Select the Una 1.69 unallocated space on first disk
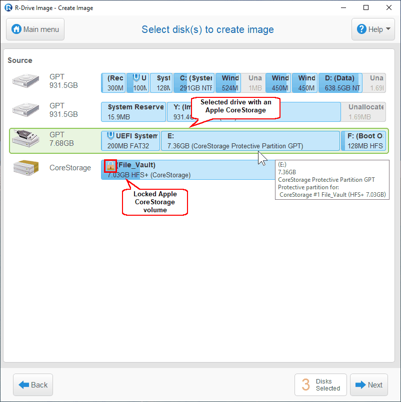401x402 pixels. click(x=374, y=83)
